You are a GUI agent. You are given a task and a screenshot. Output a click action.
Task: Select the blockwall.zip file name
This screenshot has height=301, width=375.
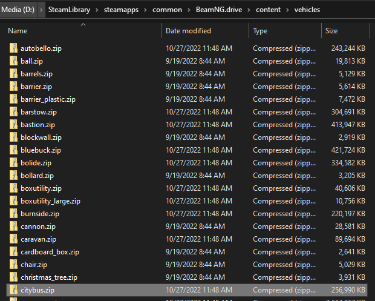coord(41,137)
